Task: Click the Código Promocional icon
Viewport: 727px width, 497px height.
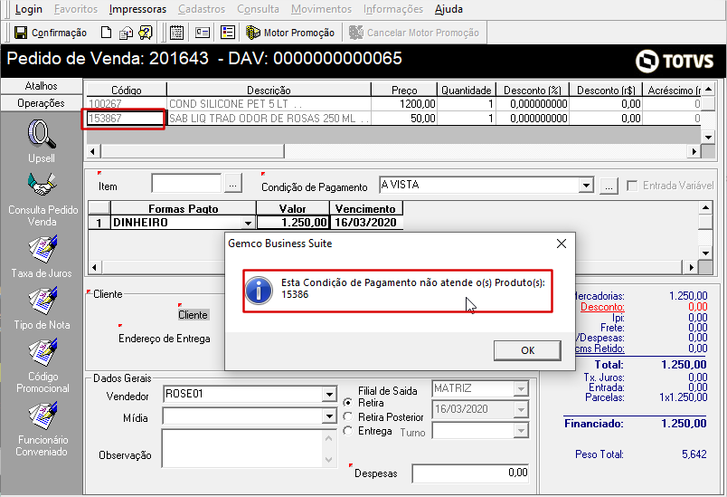Action: coord(42,353)
